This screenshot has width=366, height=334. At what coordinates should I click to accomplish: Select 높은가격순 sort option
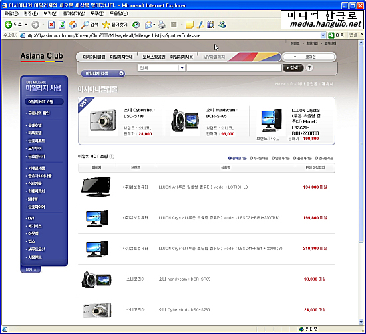pos(302,159)
